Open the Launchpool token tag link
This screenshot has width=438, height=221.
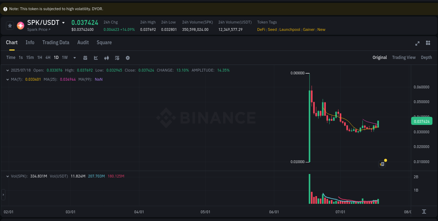290,29
